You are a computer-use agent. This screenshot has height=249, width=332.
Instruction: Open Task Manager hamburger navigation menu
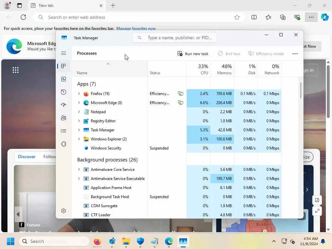point(64,53)
